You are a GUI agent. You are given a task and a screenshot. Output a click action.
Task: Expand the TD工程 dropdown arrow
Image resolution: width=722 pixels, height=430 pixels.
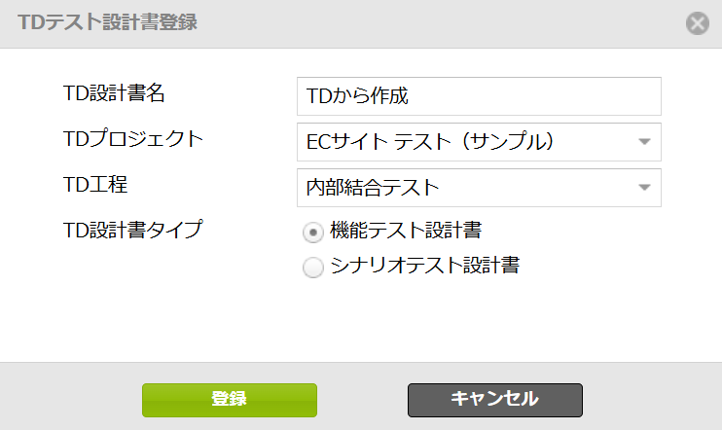click(x=643, y=188)
